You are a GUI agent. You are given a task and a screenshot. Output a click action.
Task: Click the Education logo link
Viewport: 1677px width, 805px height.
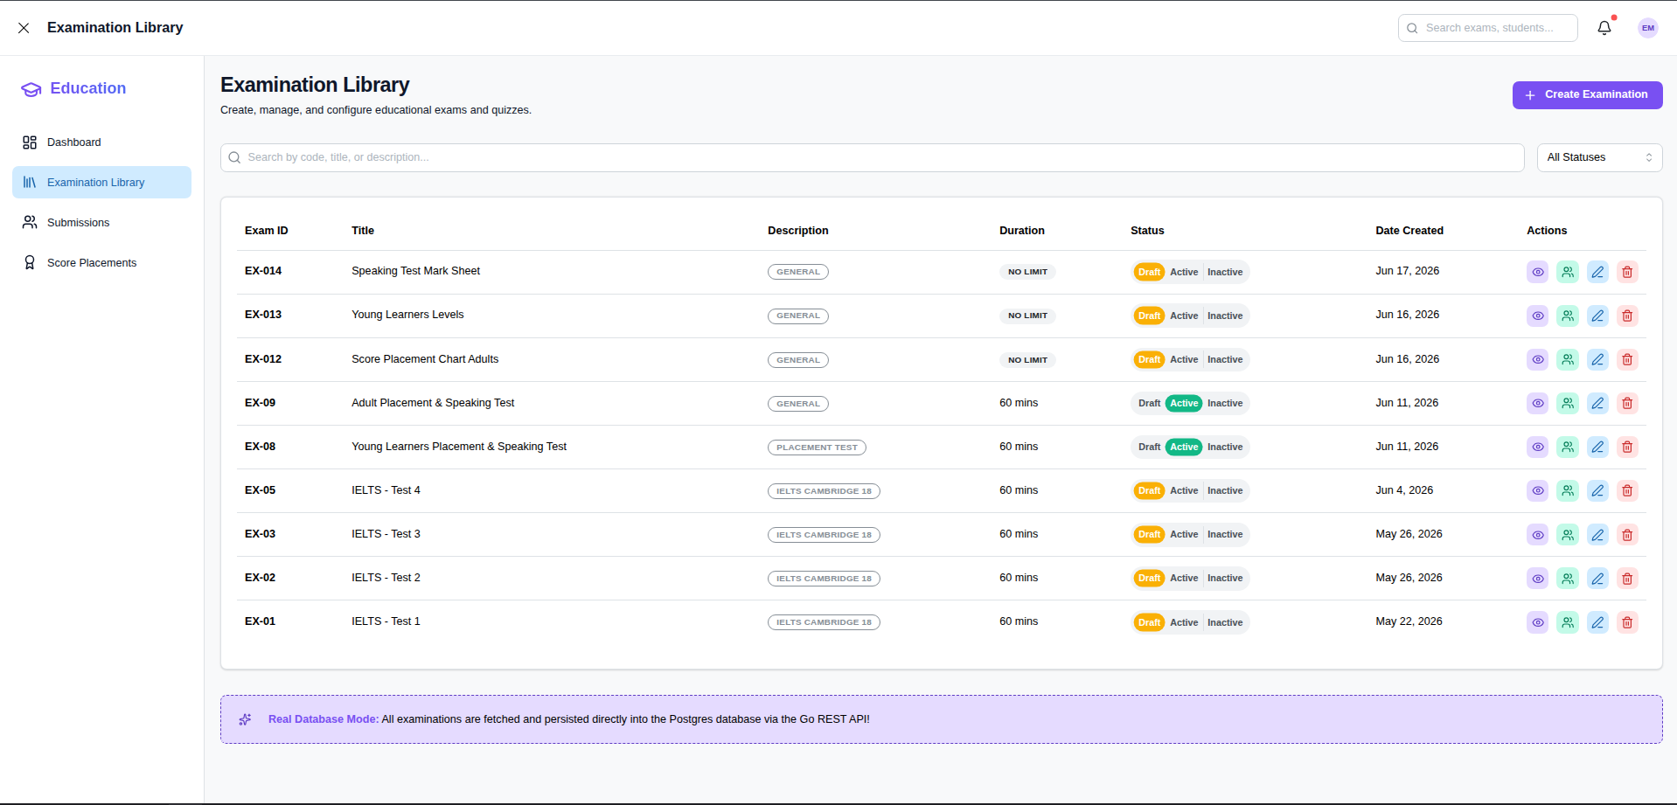tap(73, 88)
